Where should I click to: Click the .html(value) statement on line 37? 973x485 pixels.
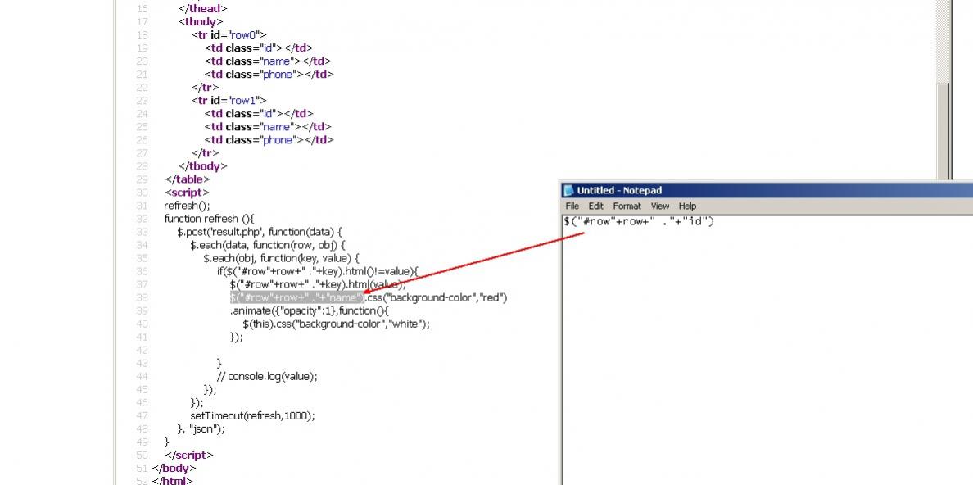click(x=318, y=284)
